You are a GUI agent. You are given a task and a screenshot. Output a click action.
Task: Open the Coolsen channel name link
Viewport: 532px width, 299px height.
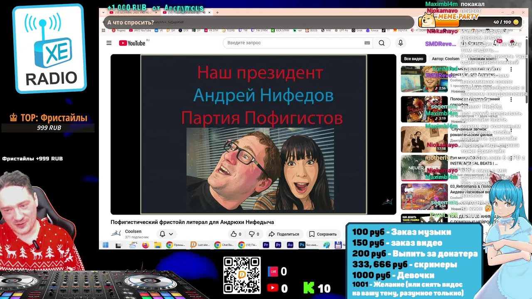(x=133, y=231)
